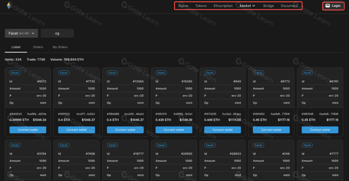Open the Facet (erc-20) protocol dropdown
Image resolution: width=349 pixels, height=181 pixels.
22,33
